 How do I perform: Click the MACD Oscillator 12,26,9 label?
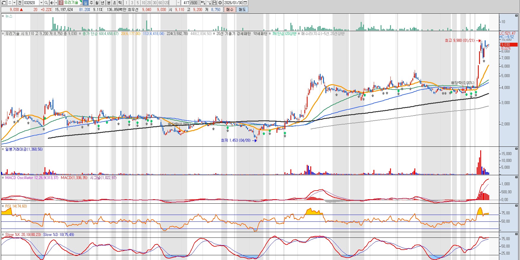point(32,178)
